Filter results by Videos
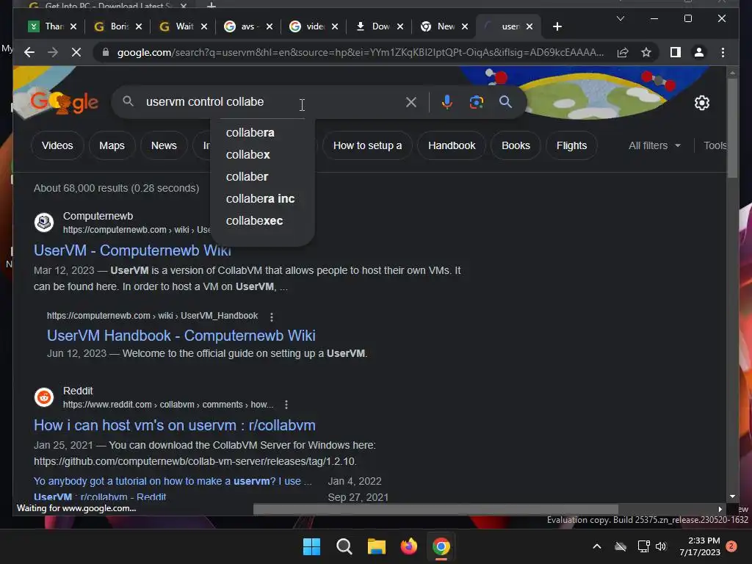This screenshot has width=752, height=564. [x=57, y=145]
